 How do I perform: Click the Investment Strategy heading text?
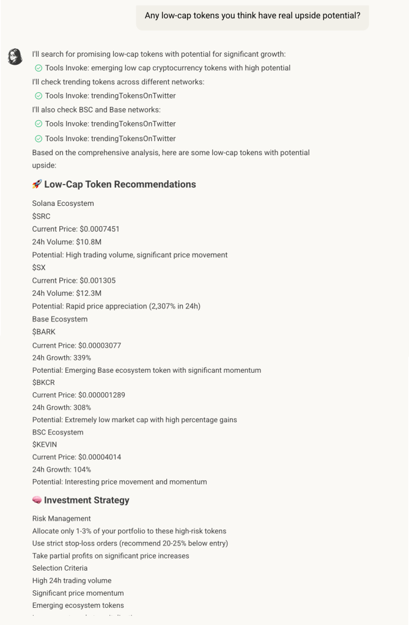point(87,500)
